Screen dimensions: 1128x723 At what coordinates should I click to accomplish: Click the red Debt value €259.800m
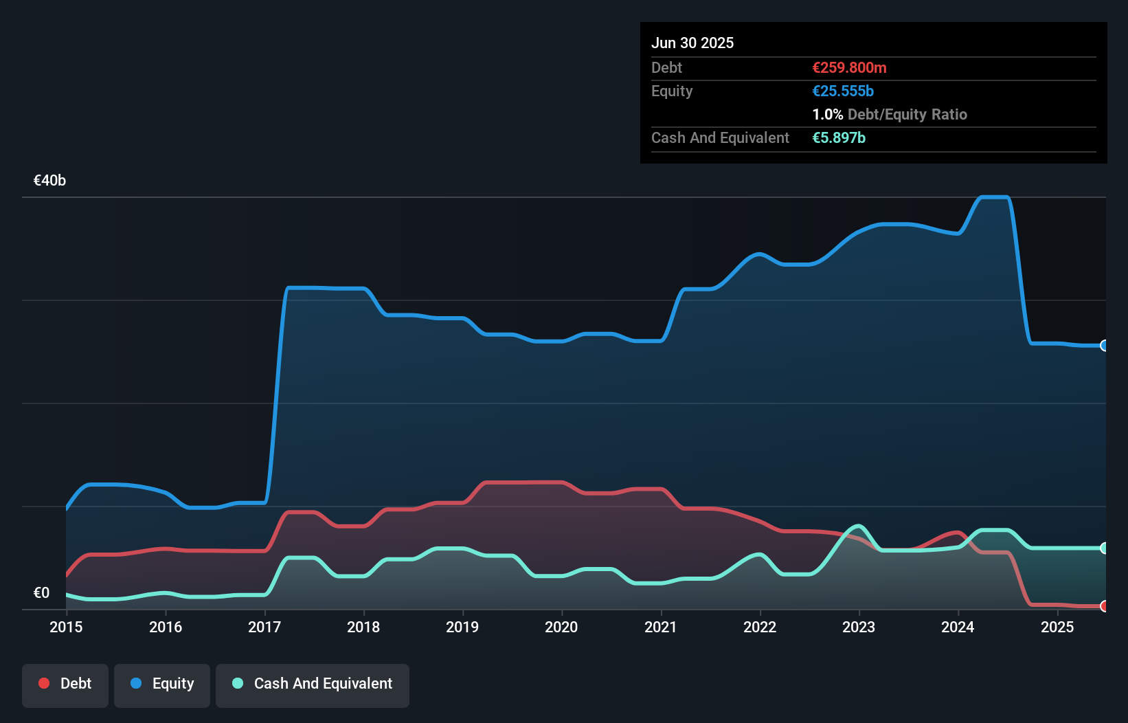tap(849, 67)
